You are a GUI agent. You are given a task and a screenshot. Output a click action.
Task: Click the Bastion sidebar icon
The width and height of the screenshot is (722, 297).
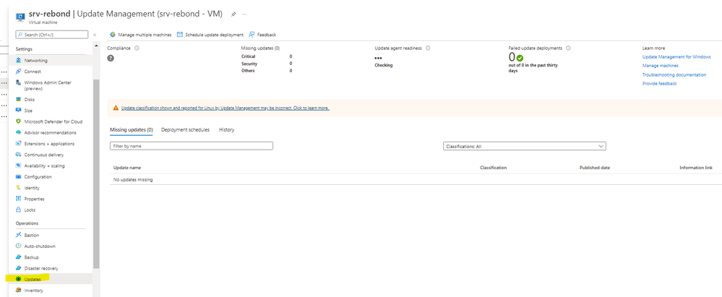18,235
